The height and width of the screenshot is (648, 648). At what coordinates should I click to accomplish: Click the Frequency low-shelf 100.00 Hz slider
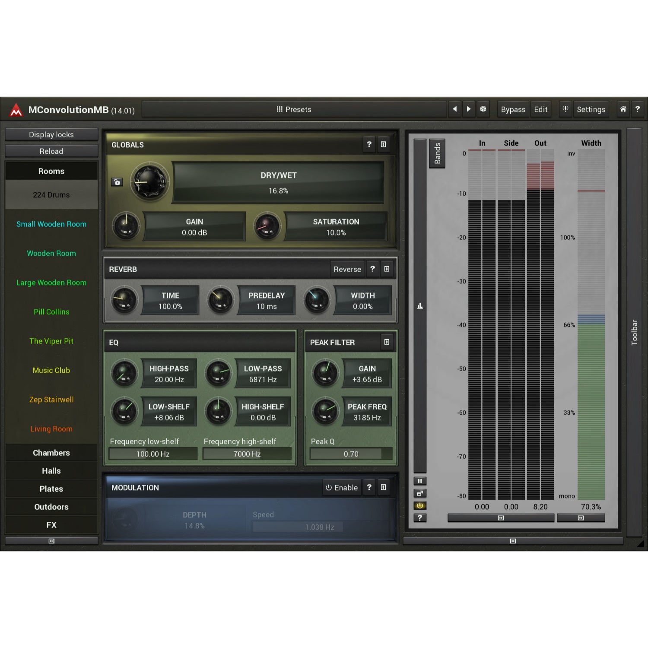153,454
